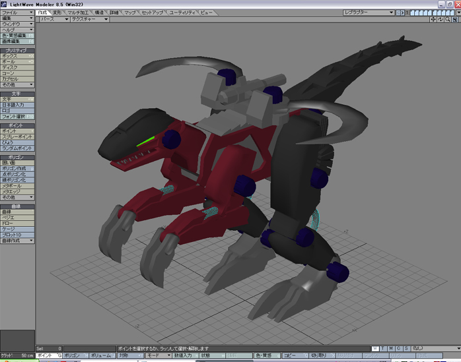461x362 pixels.
Task: Click the ポリゴン作成 button
Action: point(17,169)
